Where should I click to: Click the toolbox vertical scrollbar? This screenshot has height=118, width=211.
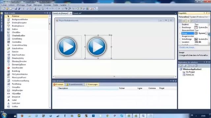click(x=49, y=24)
